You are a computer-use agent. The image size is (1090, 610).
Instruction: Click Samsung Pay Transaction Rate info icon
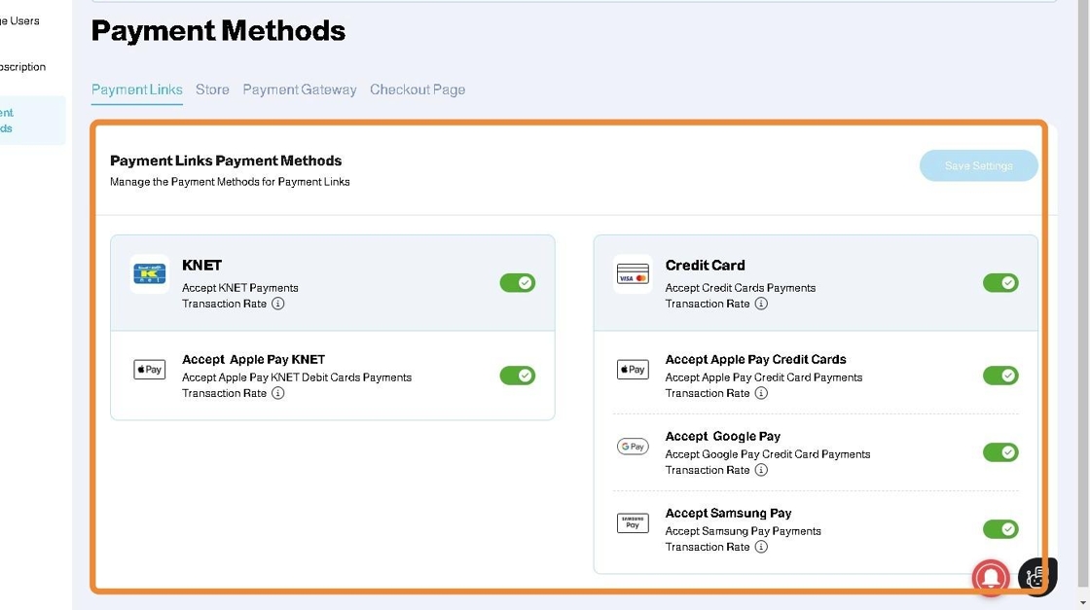pyautogui.click(x=761, y=547)
